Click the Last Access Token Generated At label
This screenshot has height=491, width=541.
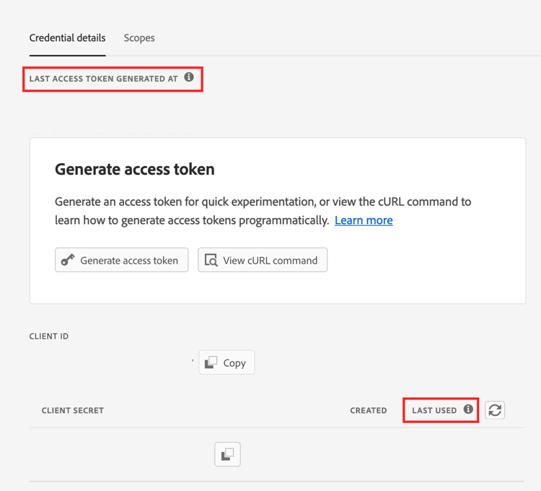click(103, 79)
